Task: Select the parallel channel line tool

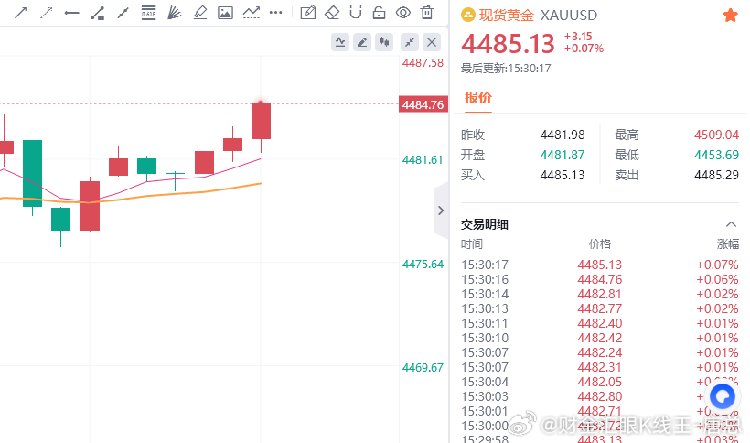Action: coord(123,13)
